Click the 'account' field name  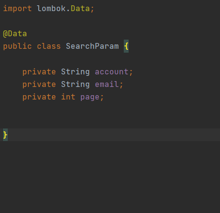pos(112,72)
